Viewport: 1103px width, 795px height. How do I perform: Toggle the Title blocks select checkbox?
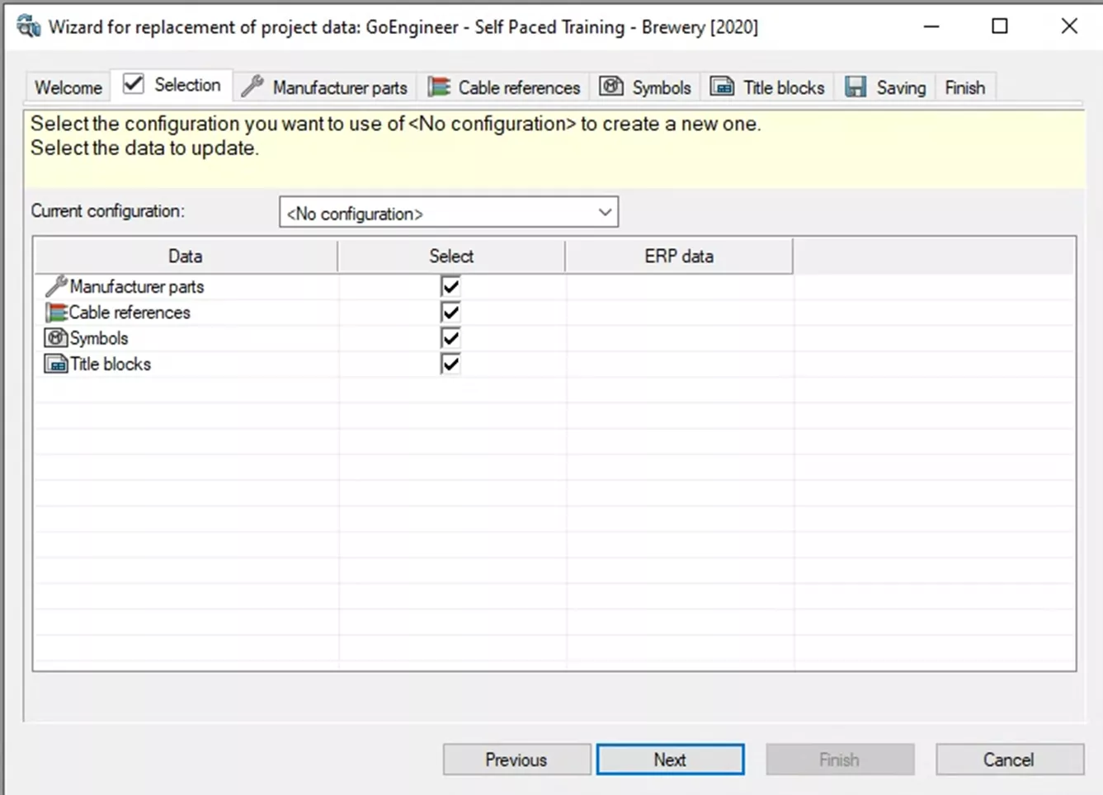click(x=450, y=364)
